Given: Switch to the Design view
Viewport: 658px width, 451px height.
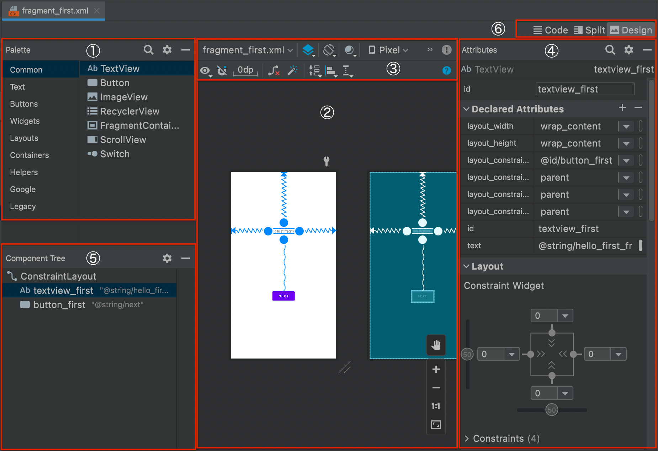Looking at the screenshot, I should click(631, 30).
